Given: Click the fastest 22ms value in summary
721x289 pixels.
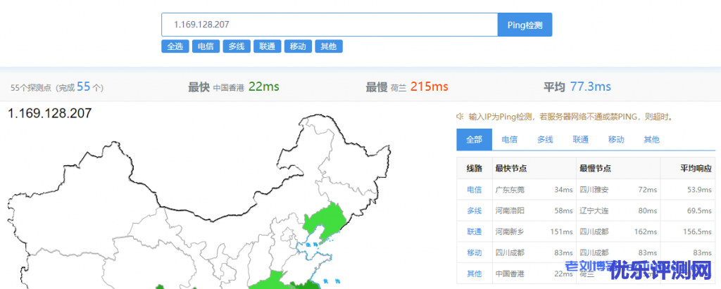Looking at the screenshot, I should click(x=264, y=86).
